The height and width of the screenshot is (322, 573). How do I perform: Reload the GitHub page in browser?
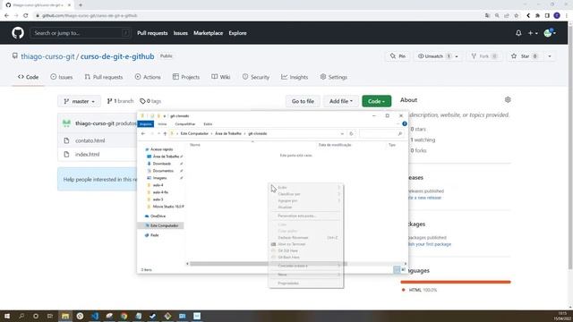(x=26, y=16)
